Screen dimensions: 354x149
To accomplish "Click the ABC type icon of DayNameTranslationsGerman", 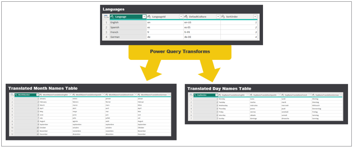I will [x=313, y=95].
